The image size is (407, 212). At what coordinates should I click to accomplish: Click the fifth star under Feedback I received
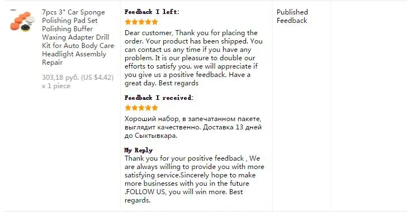tap(155, 108)
